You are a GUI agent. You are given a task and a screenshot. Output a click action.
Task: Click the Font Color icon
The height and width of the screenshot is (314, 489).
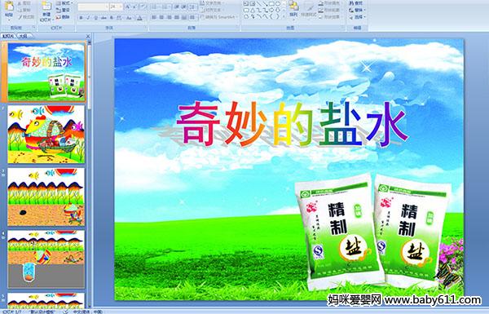[140, 18]
